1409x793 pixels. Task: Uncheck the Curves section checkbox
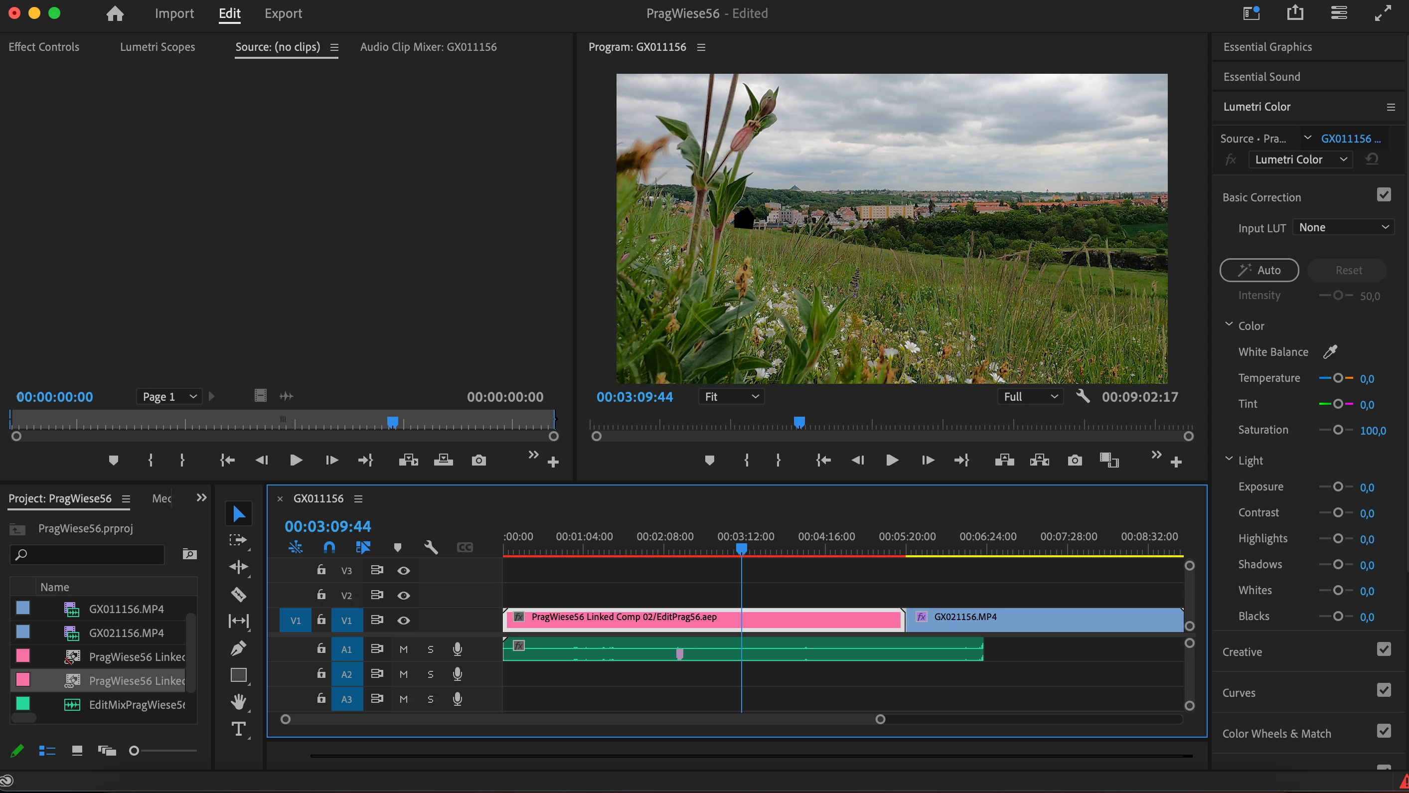1383,690
